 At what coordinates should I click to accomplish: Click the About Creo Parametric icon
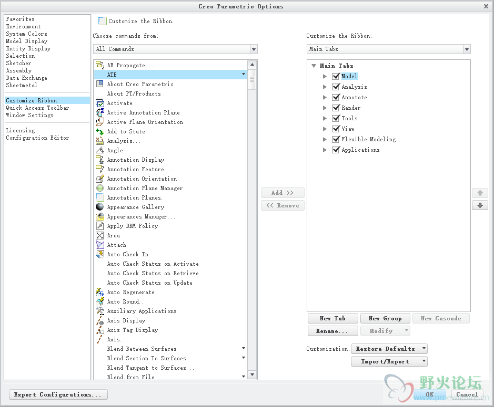tap(100, 84)
